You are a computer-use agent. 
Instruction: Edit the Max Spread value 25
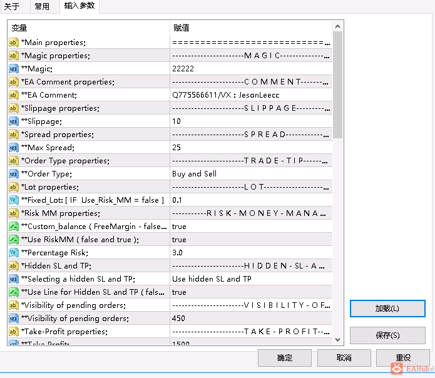point(251,148)
